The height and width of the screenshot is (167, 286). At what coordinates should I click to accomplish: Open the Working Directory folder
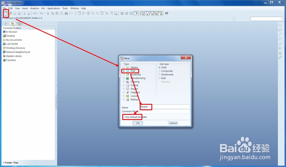[14, 48]
